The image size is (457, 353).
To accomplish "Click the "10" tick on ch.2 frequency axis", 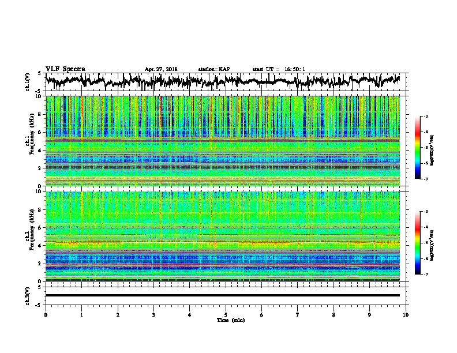I will 40,191.
